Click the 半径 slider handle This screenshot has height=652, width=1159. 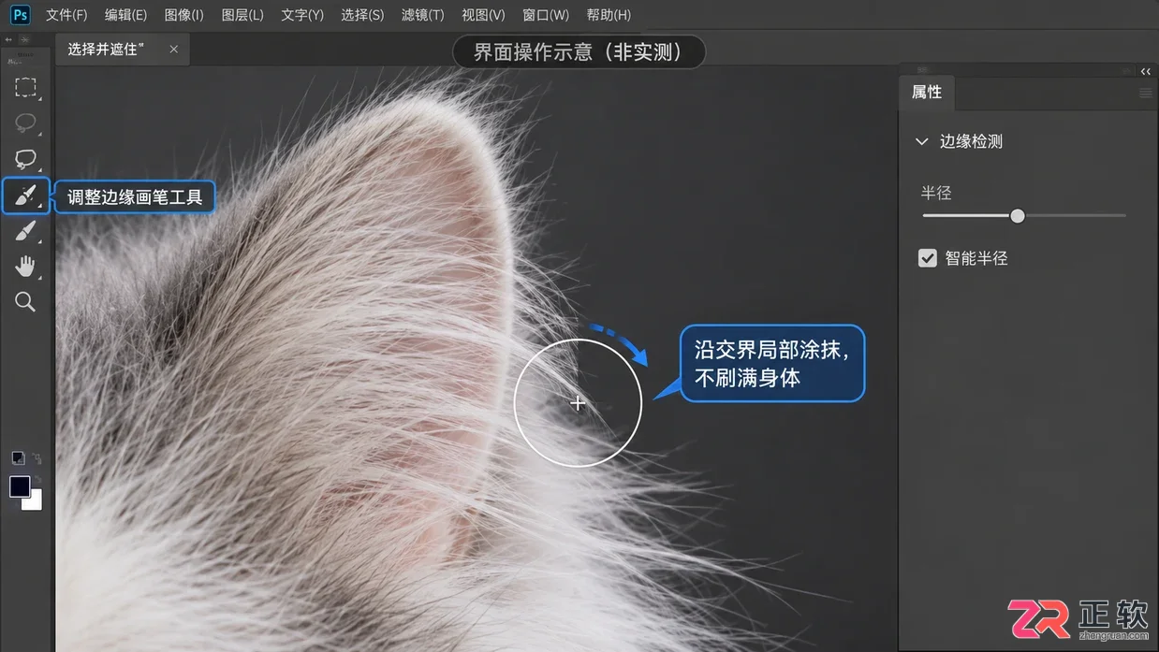(x=1018, y=215)
